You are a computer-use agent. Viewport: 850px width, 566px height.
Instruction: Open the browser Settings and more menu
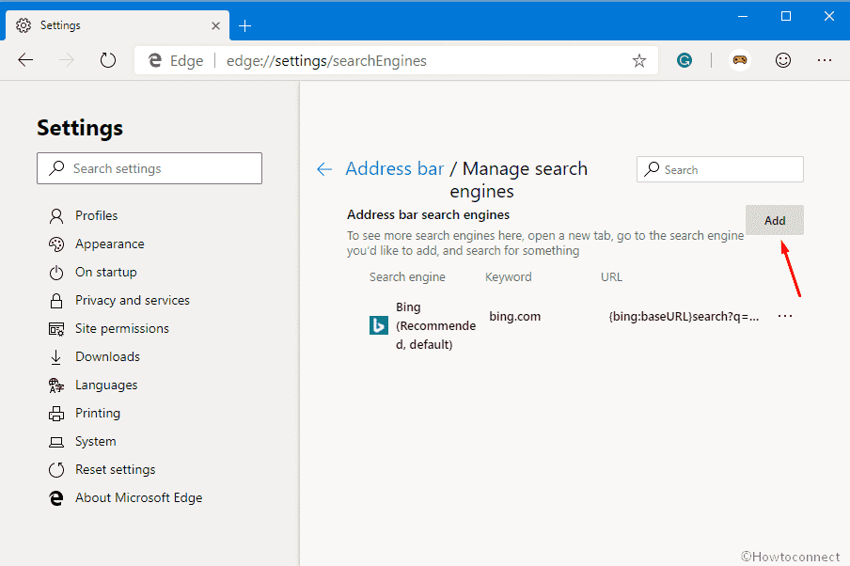pyautogui.click(x=825, y=60)
